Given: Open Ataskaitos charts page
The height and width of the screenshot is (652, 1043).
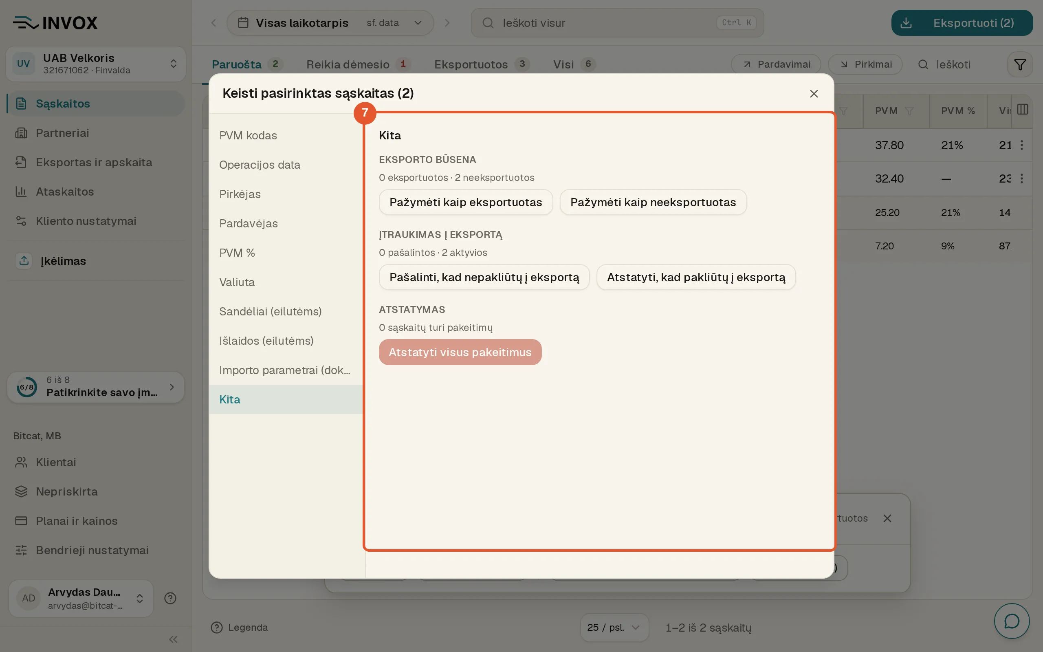Looking at the screenshot, I should point(96,192).
